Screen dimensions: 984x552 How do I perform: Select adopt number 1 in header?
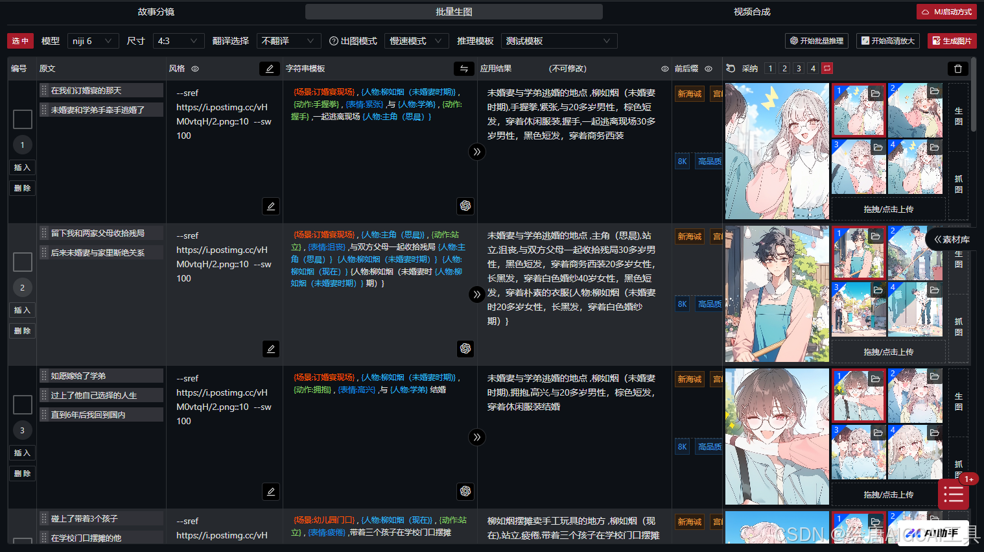pos(770,68)
